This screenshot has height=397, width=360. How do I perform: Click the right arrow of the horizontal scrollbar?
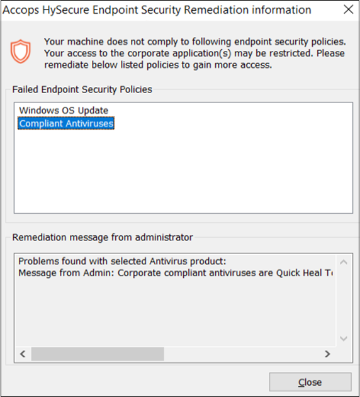pos(327,354)
